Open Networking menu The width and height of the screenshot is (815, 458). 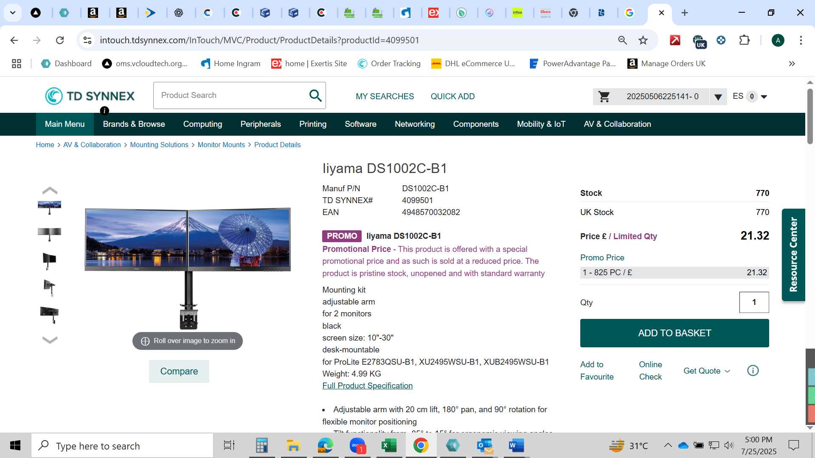tap(415, 124)
